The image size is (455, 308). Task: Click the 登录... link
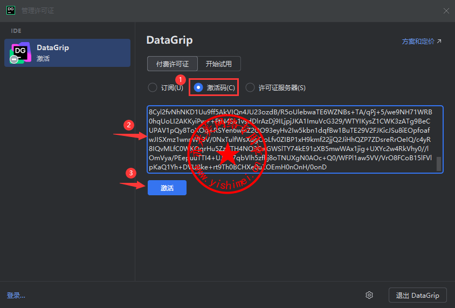point(16,296)
